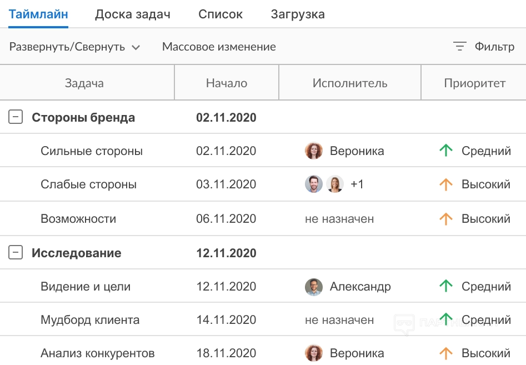The image size is (526, 365).
Task: Collapse the Стороны бренда group
Action: click(x=16, y=117)
